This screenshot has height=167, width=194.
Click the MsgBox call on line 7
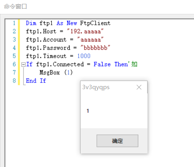coord(50,72)
